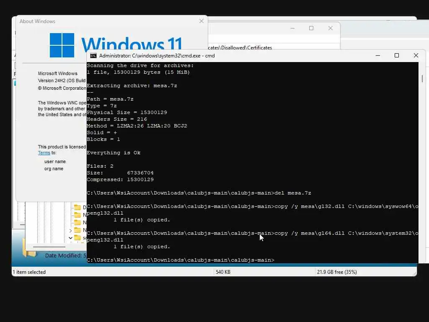Click 'Method = LZMA2:26 LZMA:20 BCJ2' line
Screen dimensions: 429x322
point(137,126)
